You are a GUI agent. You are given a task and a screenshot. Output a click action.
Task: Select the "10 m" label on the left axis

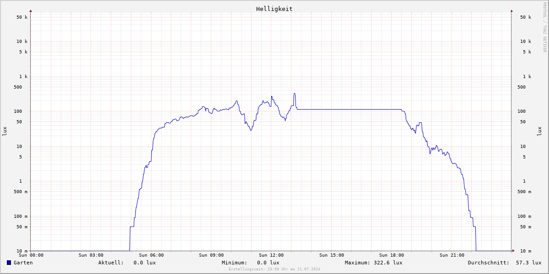coord(22,251)
